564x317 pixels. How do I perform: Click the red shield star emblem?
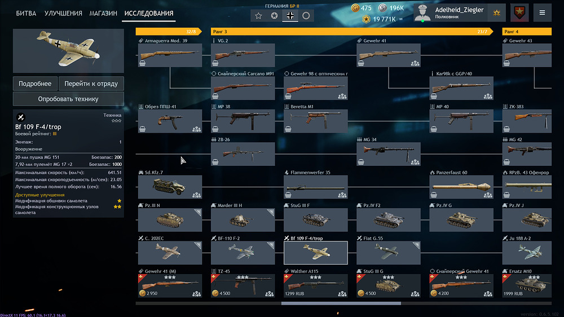(519, 13)
